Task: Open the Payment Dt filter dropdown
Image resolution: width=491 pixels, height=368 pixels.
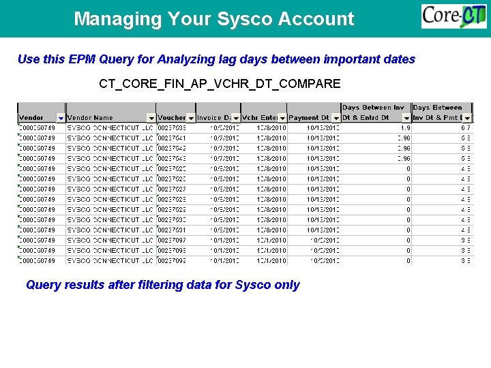Action: (x=336, y=118)
